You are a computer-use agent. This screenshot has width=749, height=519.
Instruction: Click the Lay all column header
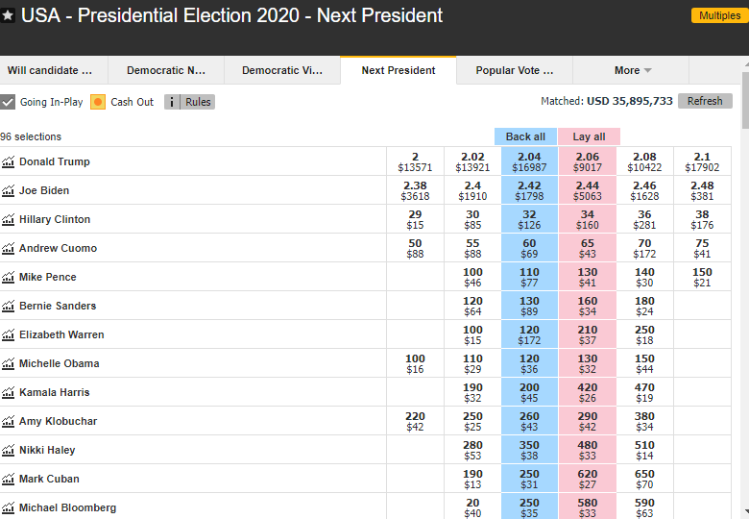click(x=589, y=136)
